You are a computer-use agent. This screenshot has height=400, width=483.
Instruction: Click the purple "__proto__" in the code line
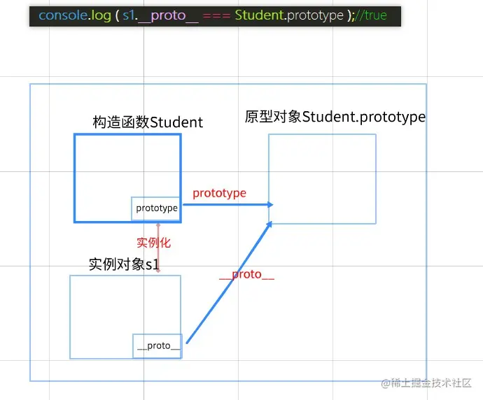168,16
